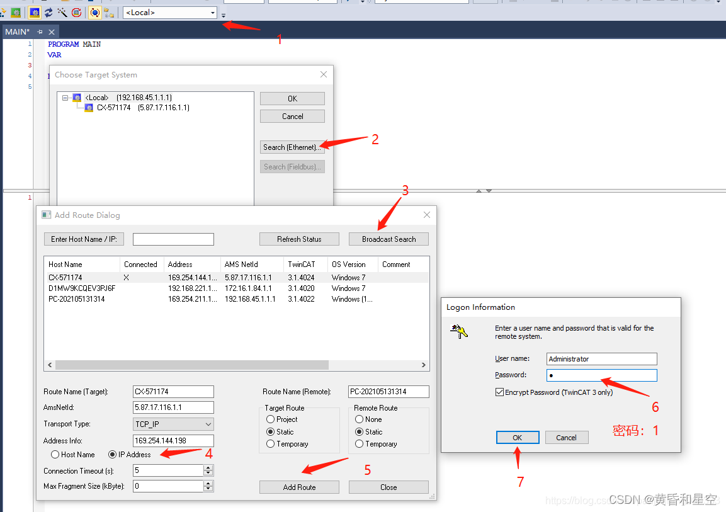Image resolution: width=726 pixels, height=512 pixels.
Task: Toggle Encrypt Password (TwinCAT 3 only) checkbox
Action: point(499,392)
